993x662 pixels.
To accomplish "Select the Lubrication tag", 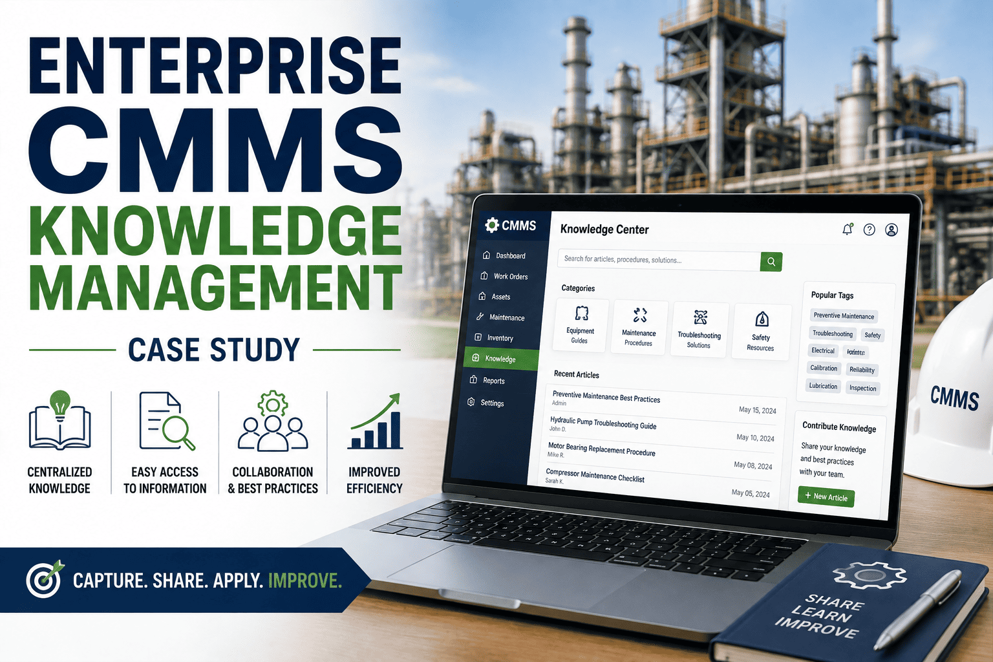I will pyautogui.click(x=823, y=386).
